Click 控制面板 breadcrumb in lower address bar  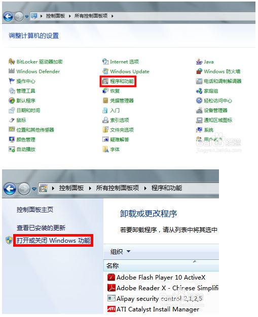(x=71, y=188)
